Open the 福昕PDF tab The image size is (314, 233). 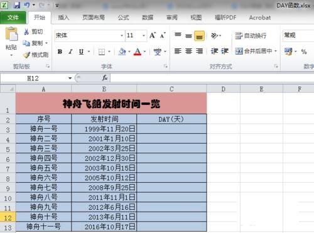click(225, 18)
